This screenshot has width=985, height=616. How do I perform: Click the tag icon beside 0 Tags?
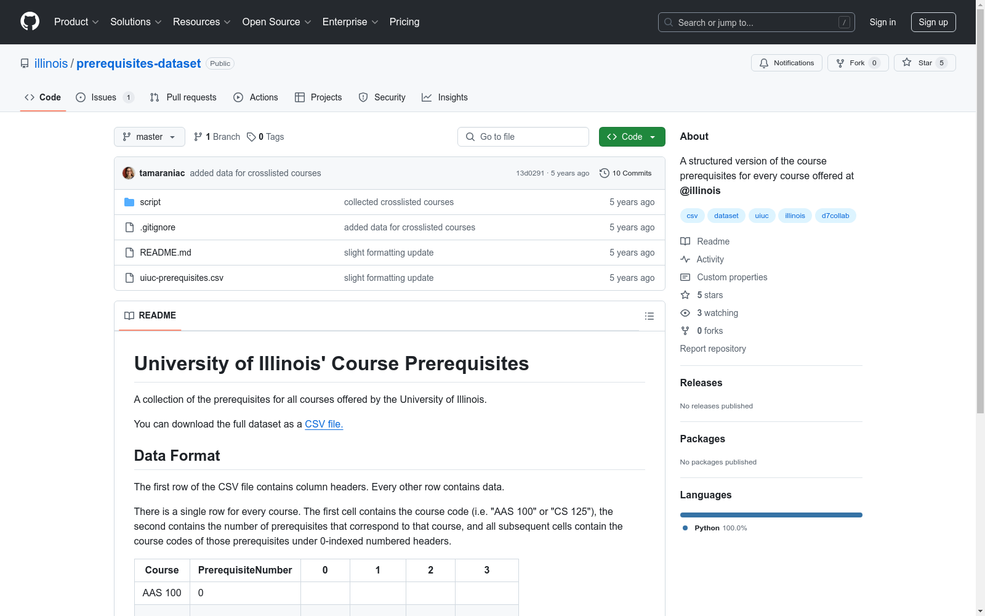pos(251,137)
